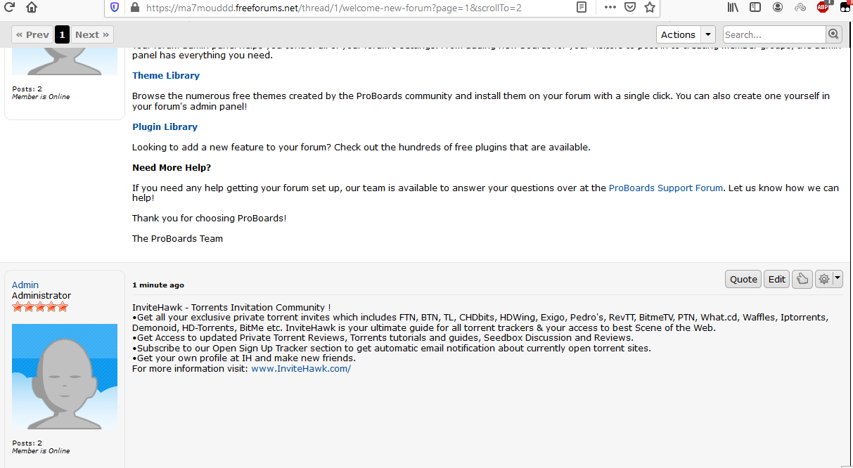Visit the ProBoards Support Forum link

[666, 188]
